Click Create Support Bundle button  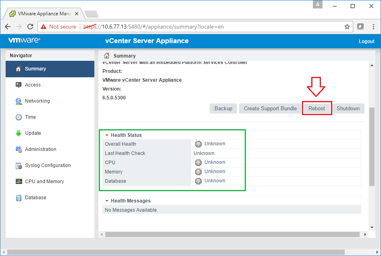(x=270, y=108)
